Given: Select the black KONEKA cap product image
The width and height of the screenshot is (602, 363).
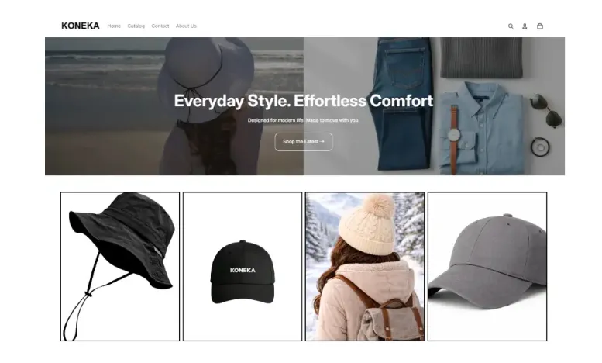Looking at the screenshot, I should pos(243,267).
